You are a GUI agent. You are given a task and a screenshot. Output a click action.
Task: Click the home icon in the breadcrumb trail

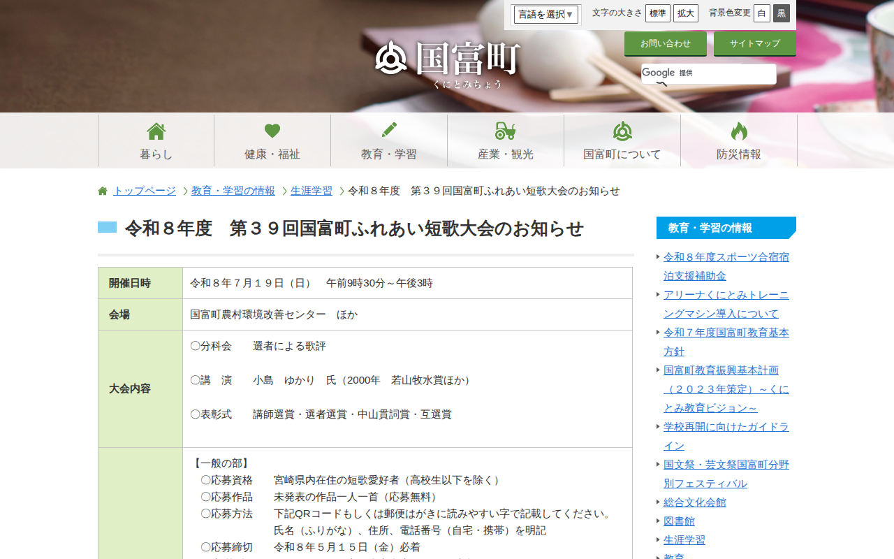point(102,190)
